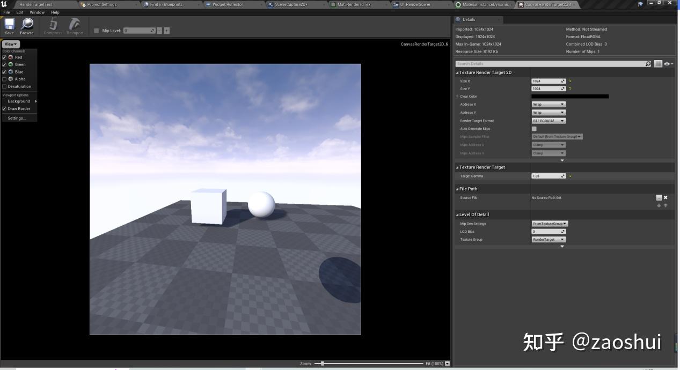Open the Address X Wrap dropdown

[x=548, y=104]
